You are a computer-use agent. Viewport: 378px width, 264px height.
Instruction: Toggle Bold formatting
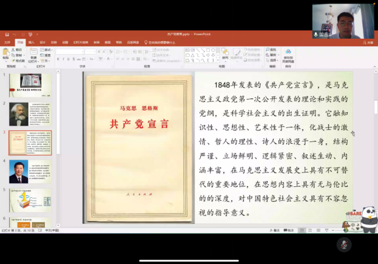pos(58,59)
